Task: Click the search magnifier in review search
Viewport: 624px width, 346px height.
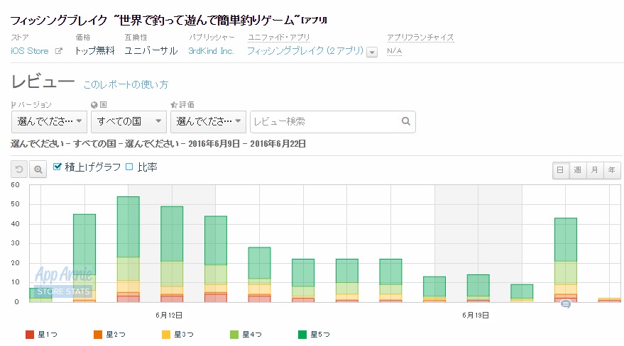Action: pos(405,121)
